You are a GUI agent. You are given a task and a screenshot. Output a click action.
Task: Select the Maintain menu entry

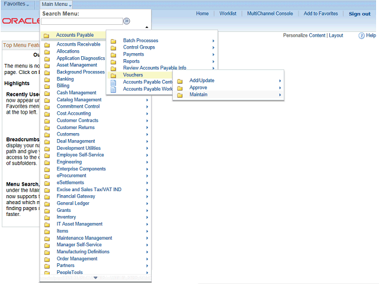[x=198, y=95]
